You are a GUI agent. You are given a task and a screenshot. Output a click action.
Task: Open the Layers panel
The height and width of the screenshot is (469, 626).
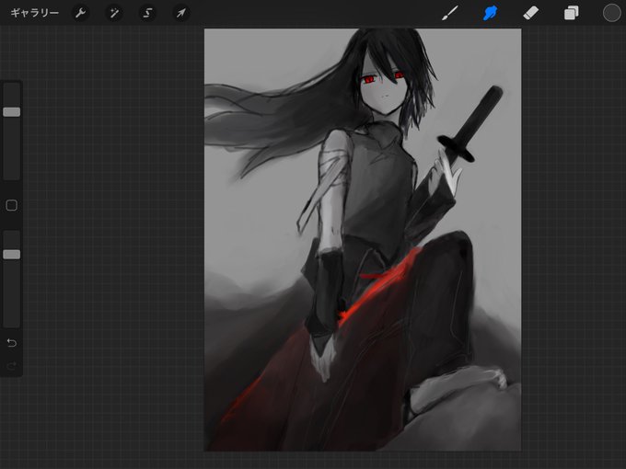click(571, 13)
